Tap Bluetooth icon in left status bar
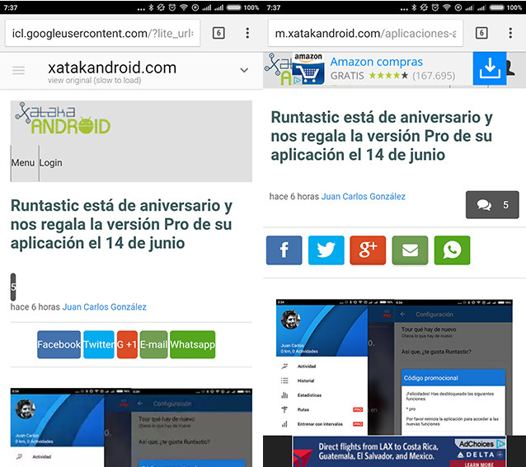526x467 pixels. [x=151, y=7]
